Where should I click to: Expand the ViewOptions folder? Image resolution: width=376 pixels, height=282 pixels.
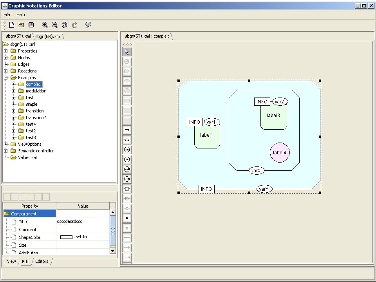pos(6,145)
